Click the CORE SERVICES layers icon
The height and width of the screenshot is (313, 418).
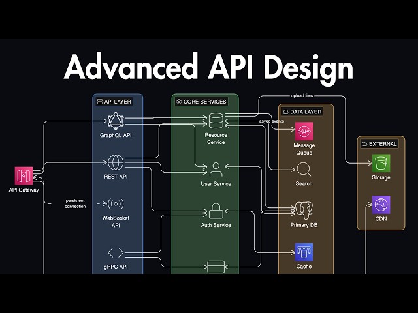click(179, 102)
